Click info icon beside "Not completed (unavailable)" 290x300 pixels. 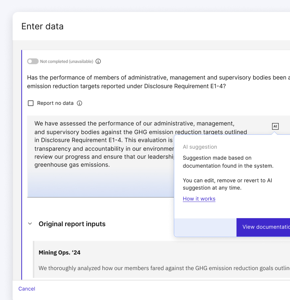pos(98,62)
